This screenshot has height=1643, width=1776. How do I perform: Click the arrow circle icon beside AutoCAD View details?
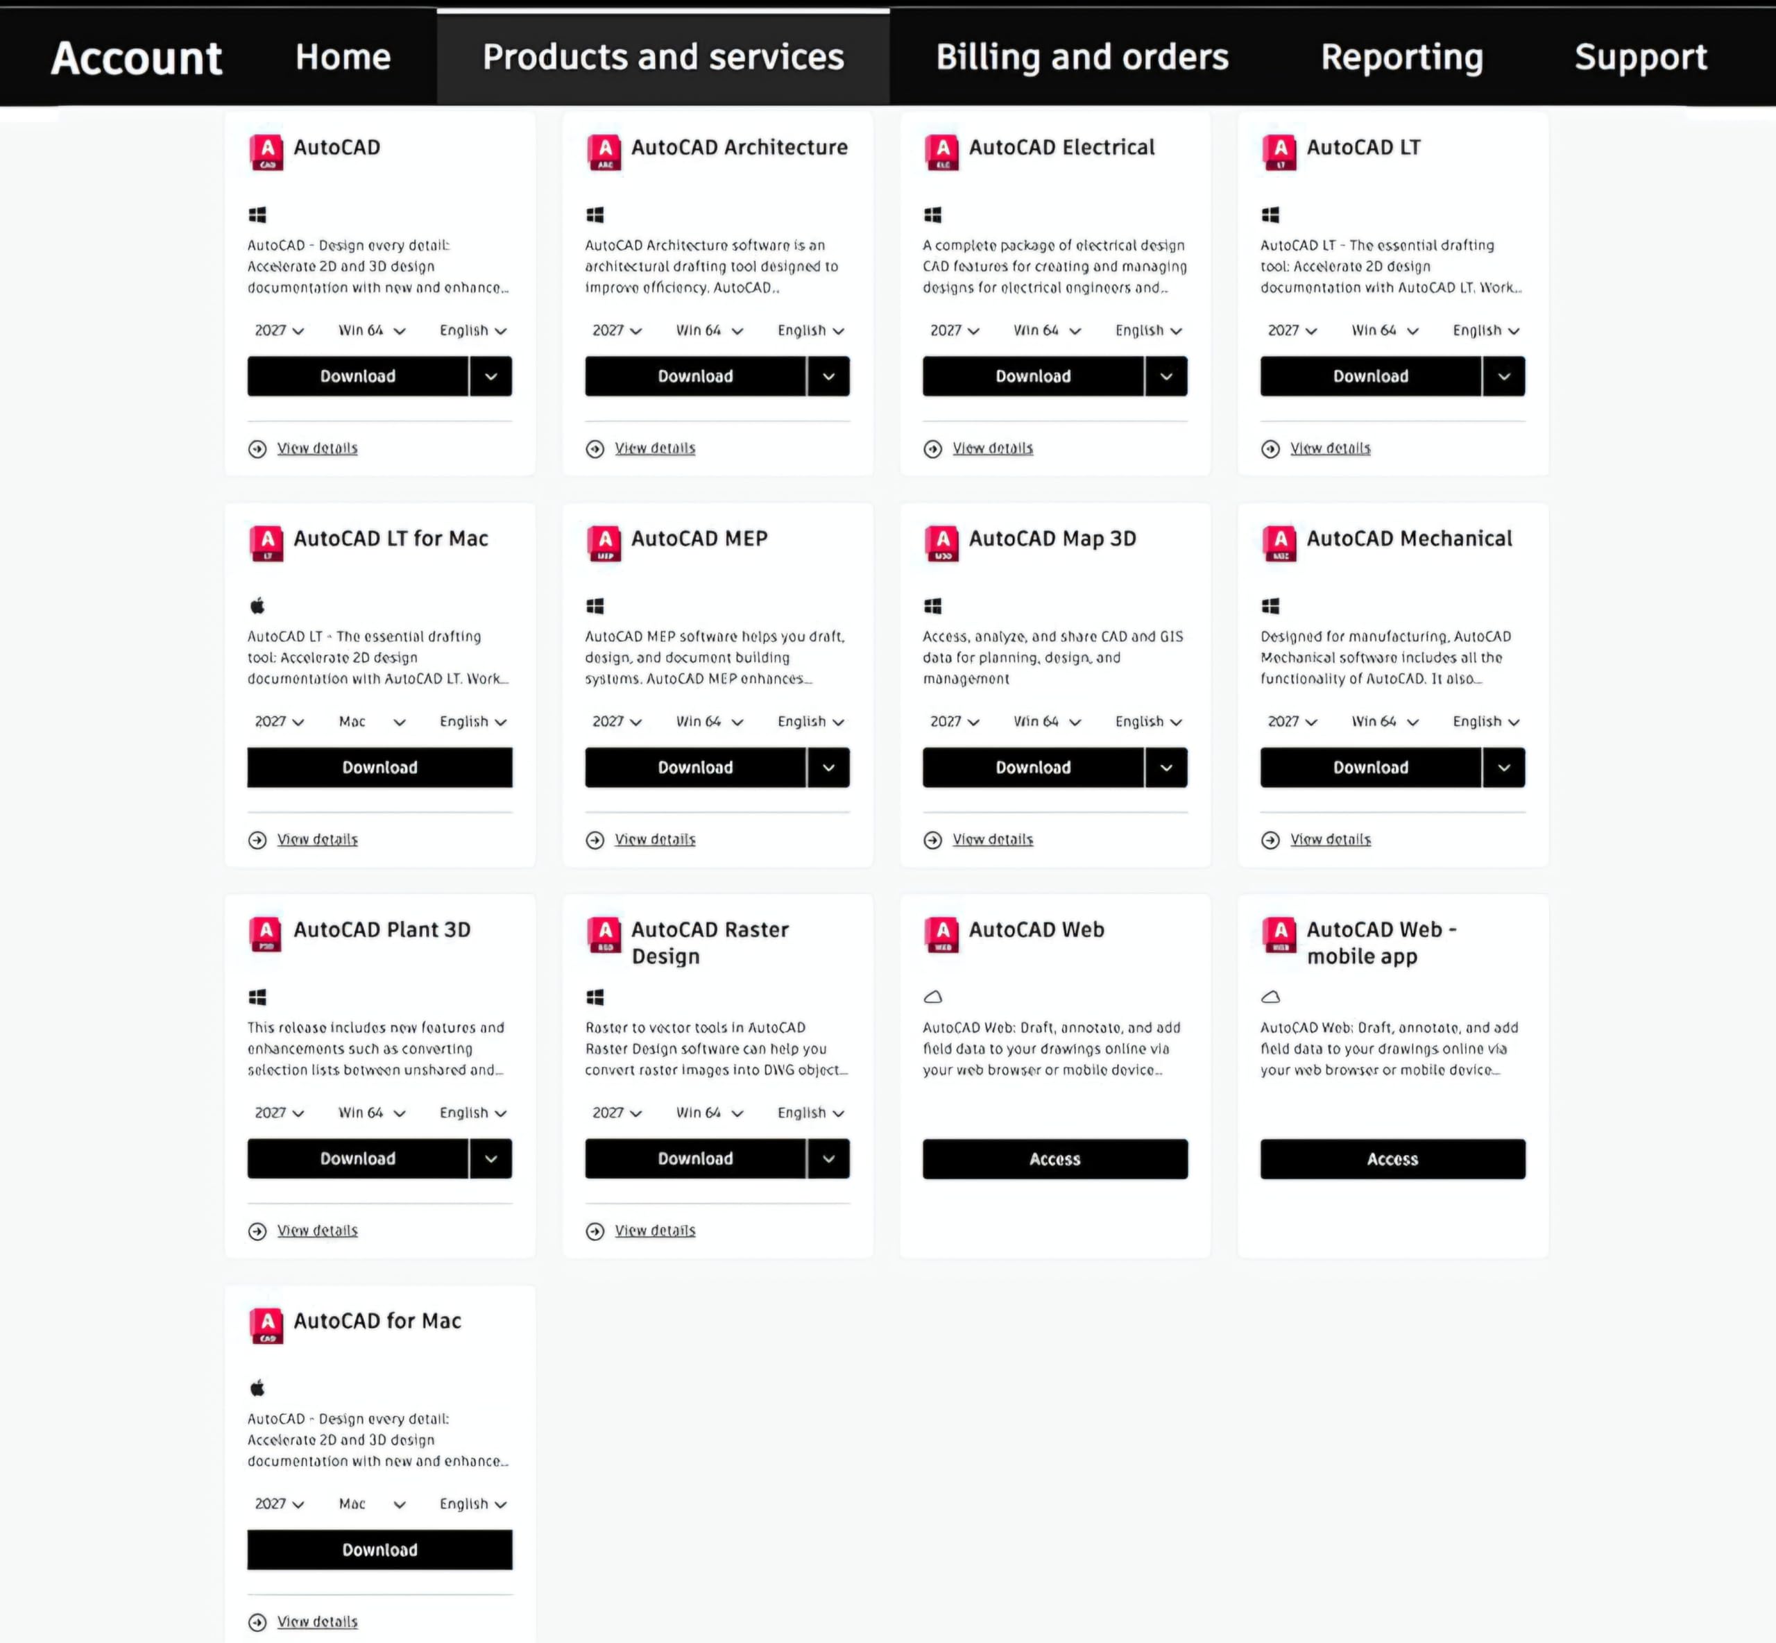[257, 449]
